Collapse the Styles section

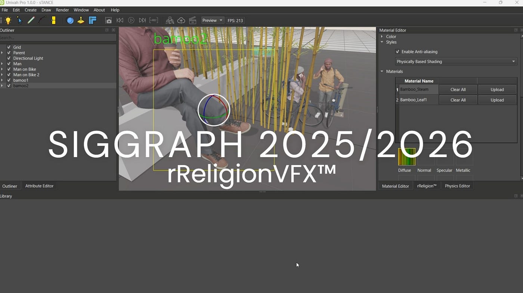[382, 42]
